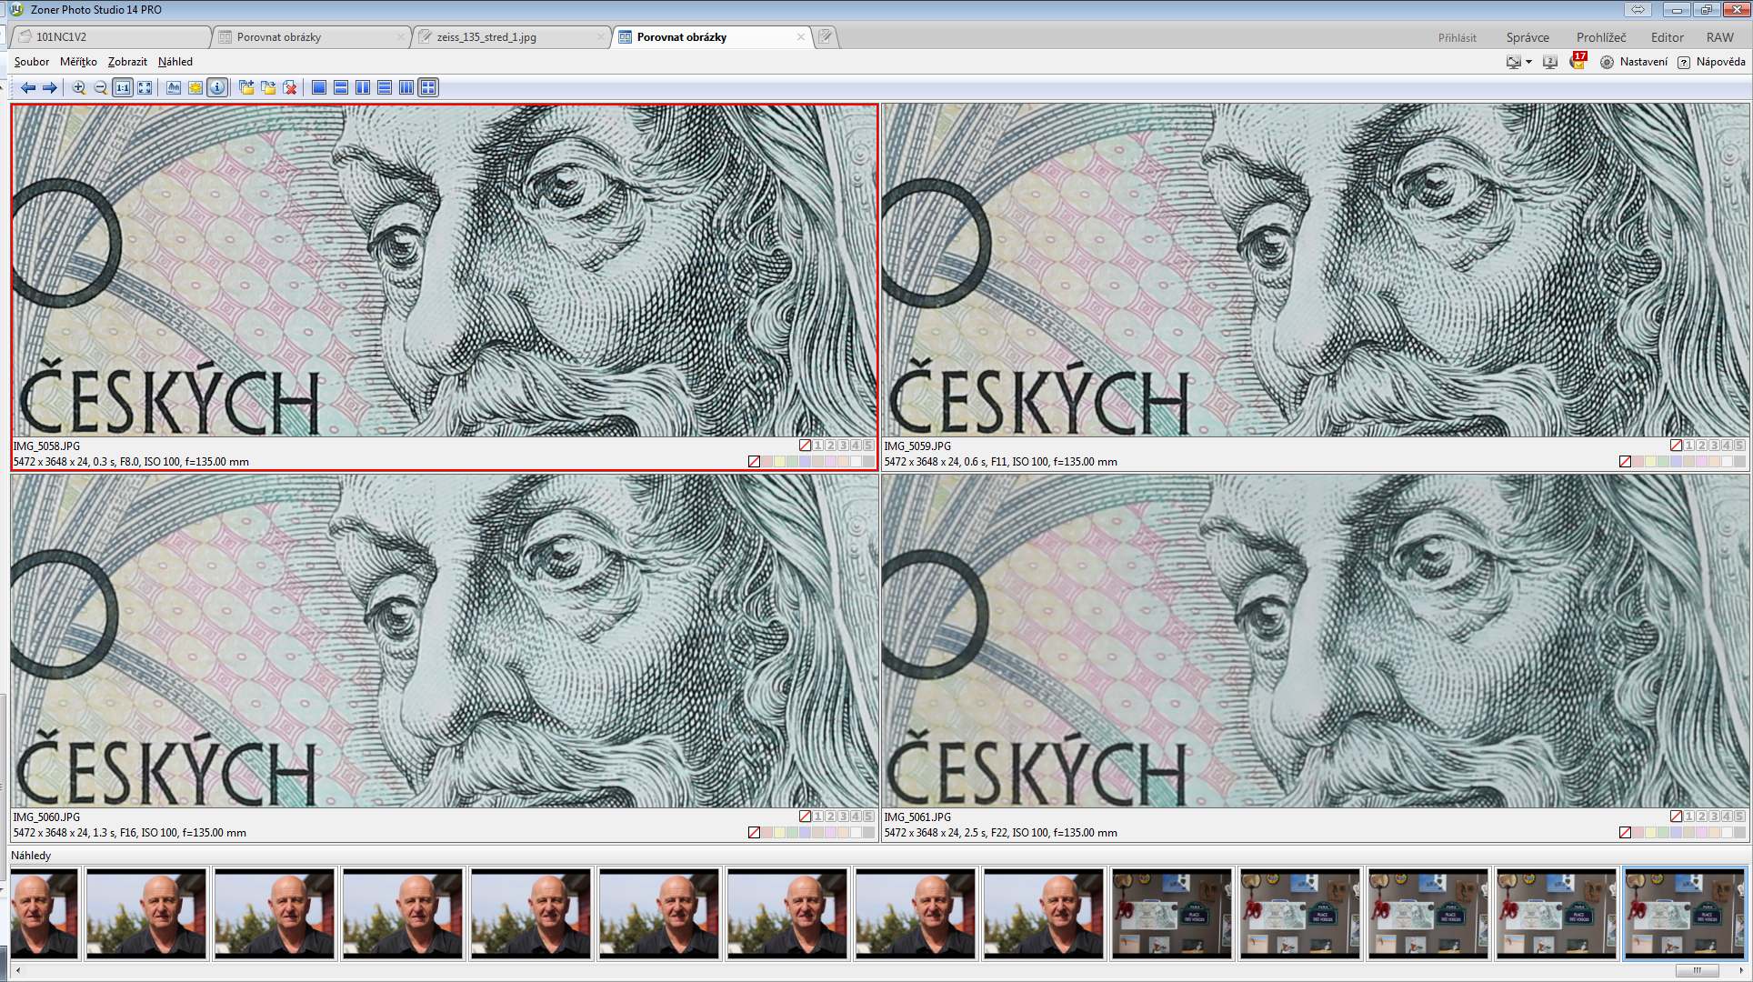The height and width of the screenshot is (982, 1753).
Task: Switch to the zeiss_135_stred_1.jpg tab
Action: point(486,37)
